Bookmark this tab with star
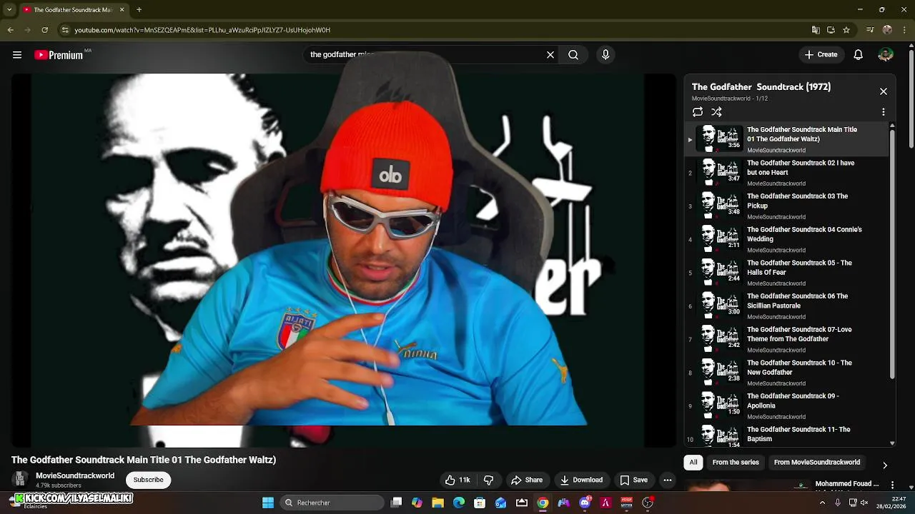The height and width of the screenshot is (514, 915). click(846, 30)
